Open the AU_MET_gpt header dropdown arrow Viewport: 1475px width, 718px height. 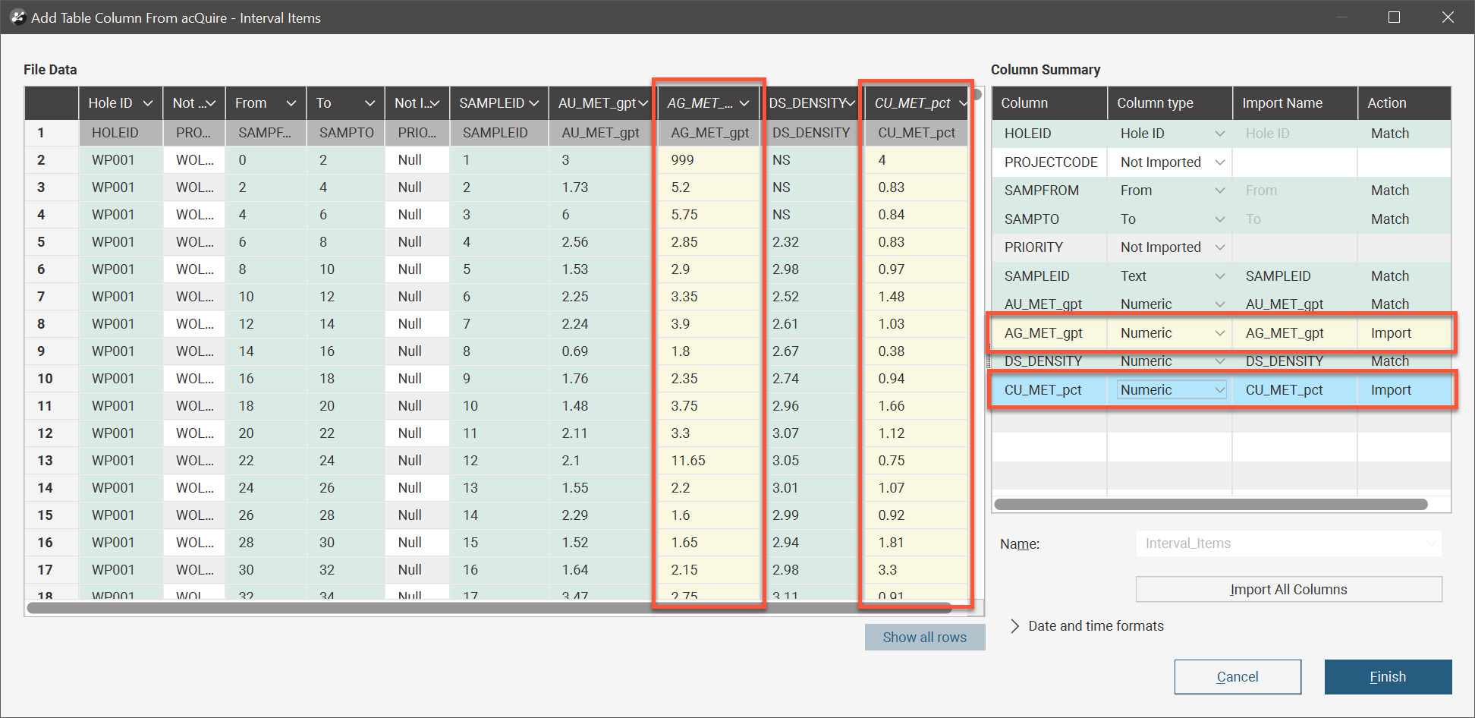[643, 103]
